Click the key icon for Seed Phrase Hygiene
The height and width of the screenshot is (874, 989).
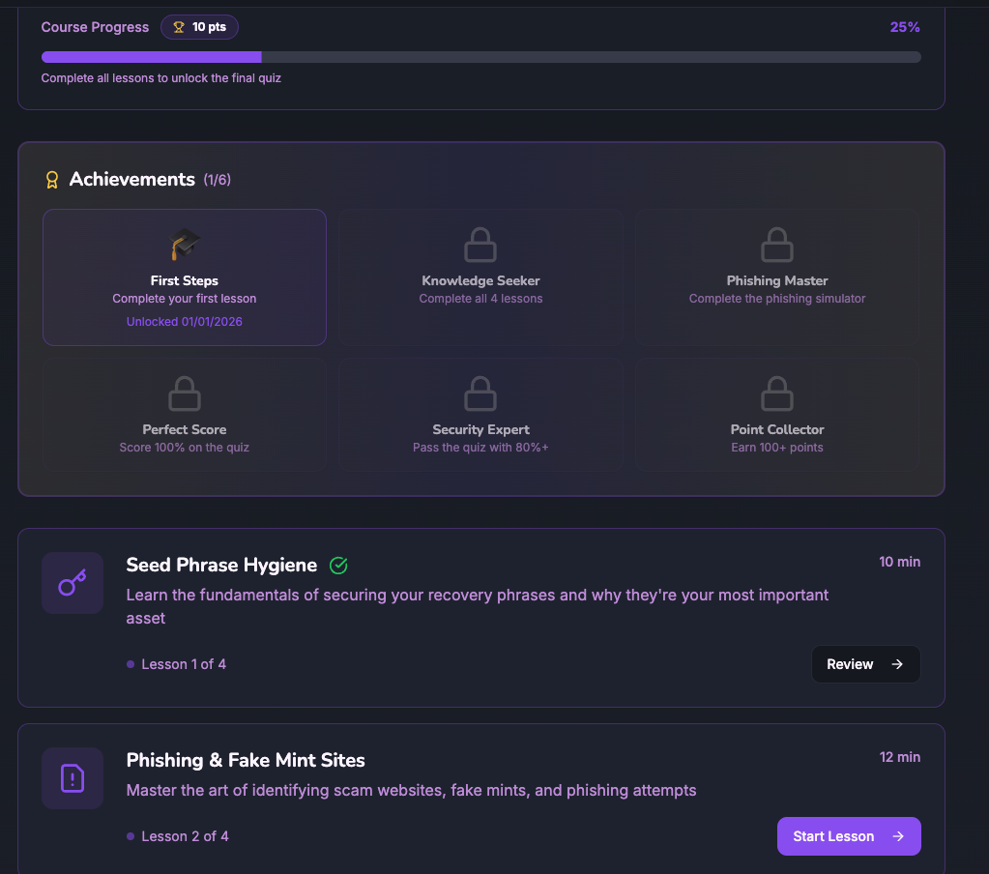73,583
